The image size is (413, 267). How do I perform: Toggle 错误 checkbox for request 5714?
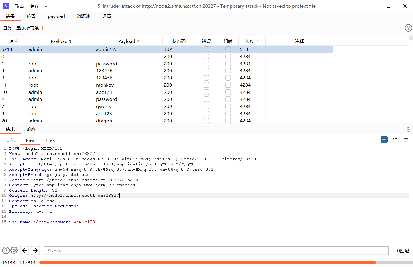click(206, 49)
